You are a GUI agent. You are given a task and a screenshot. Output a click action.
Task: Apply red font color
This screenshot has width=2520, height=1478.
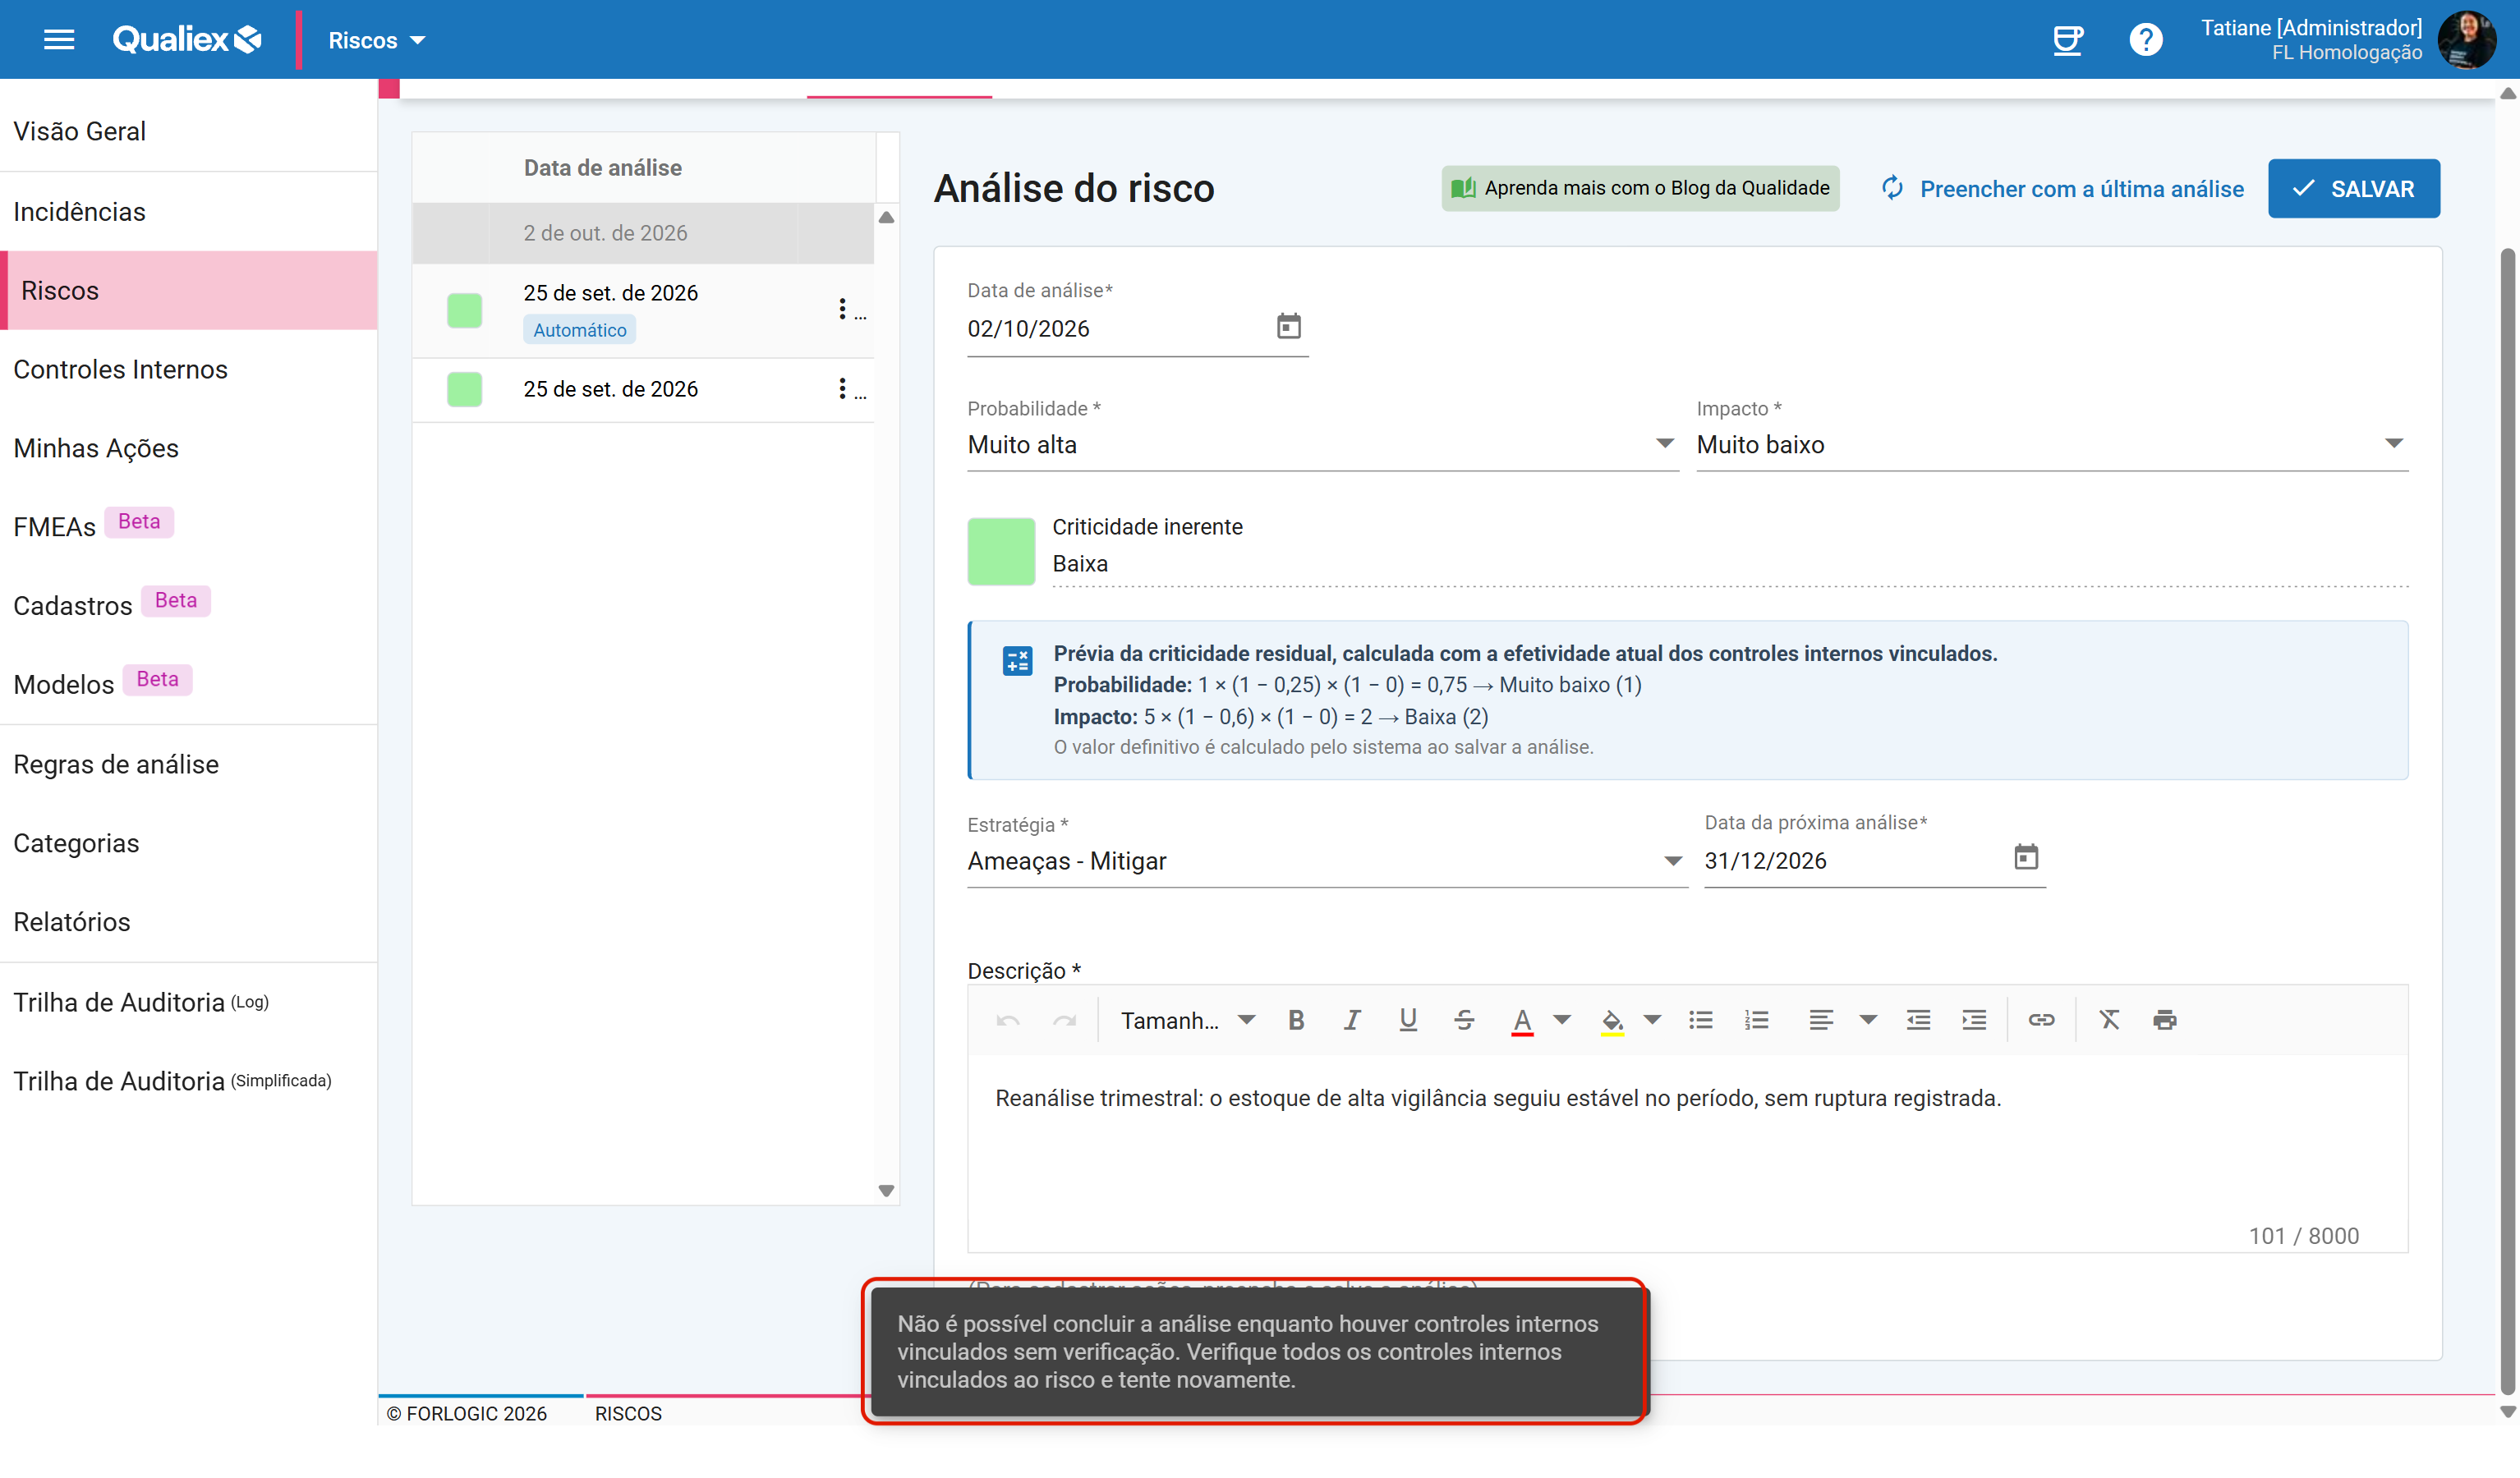(1522, 1021)
